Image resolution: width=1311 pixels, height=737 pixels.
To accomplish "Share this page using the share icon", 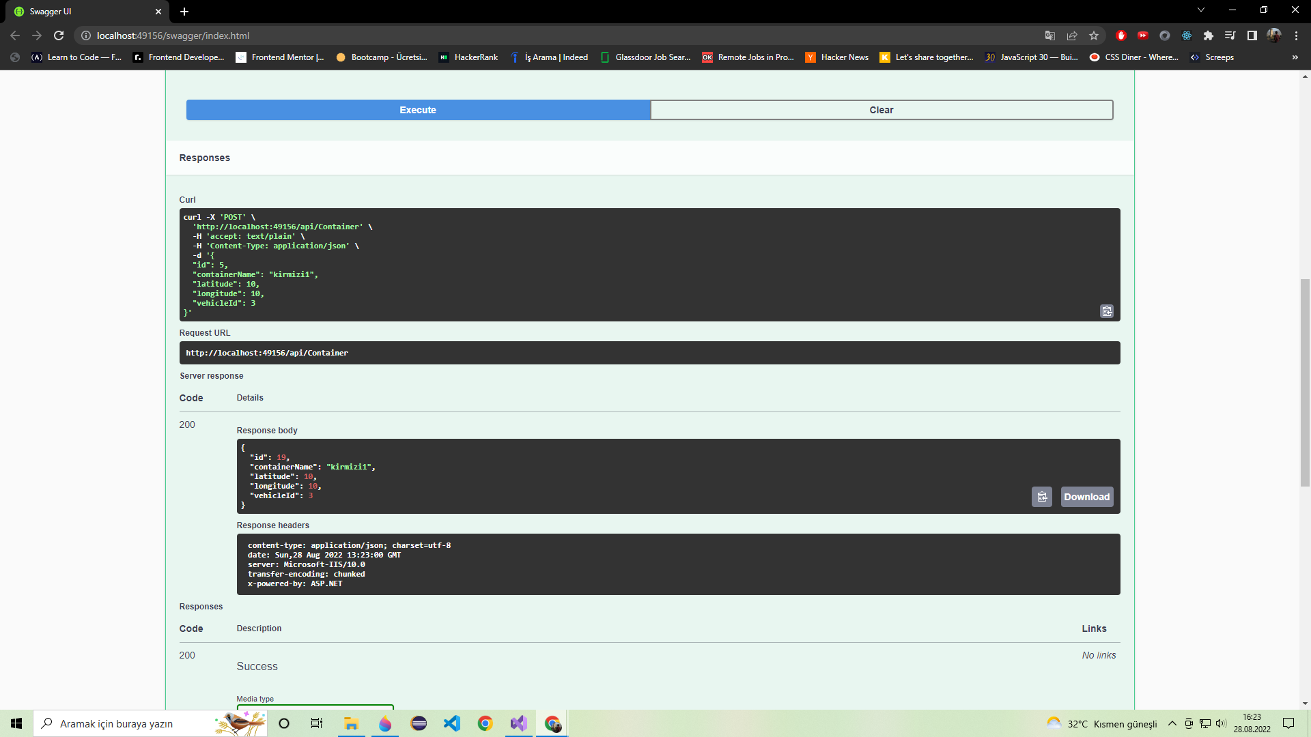I will (x=1072, y=35).
